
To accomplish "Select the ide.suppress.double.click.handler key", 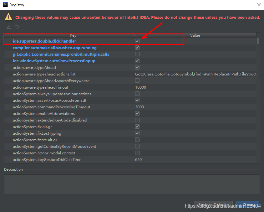I will (x=44, y=41).
